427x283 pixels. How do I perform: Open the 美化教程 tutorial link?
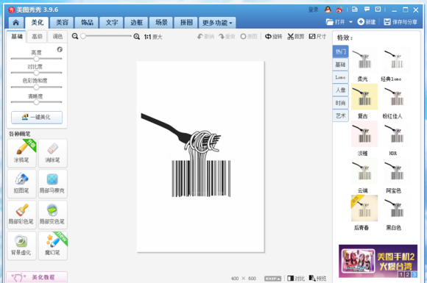pyautogui.click(x=37, y=277)
